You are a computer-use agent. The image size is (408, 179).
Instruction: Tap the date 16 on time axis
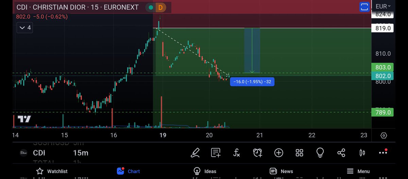pyautogui.click(x=114, y=135)
